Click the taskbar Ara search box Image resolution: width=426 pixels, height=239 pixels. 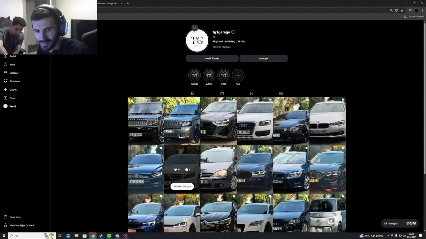coord(32,236)
